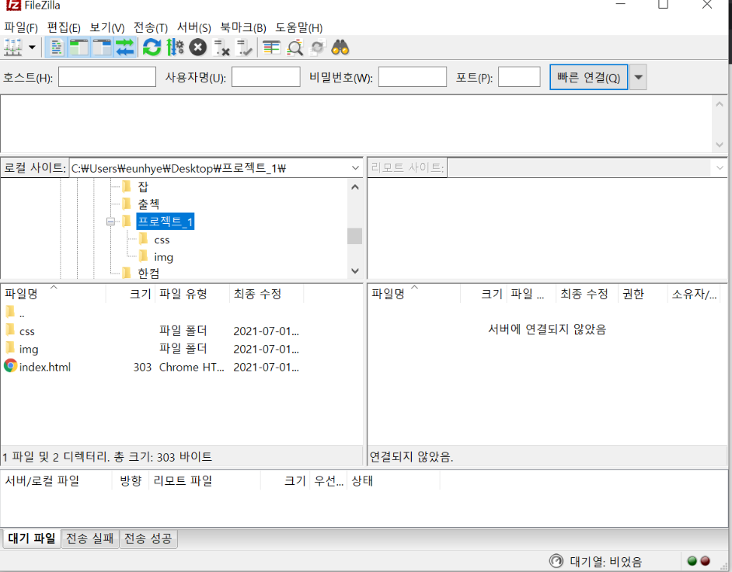Open Site Manager dropdown arrow

pos(32,47)
